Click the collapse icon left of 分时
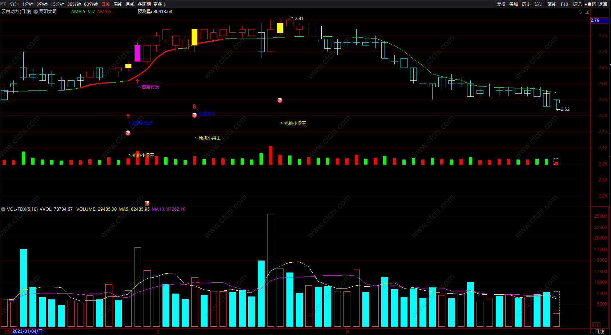 pyautogui.click(x=4, y=4)
